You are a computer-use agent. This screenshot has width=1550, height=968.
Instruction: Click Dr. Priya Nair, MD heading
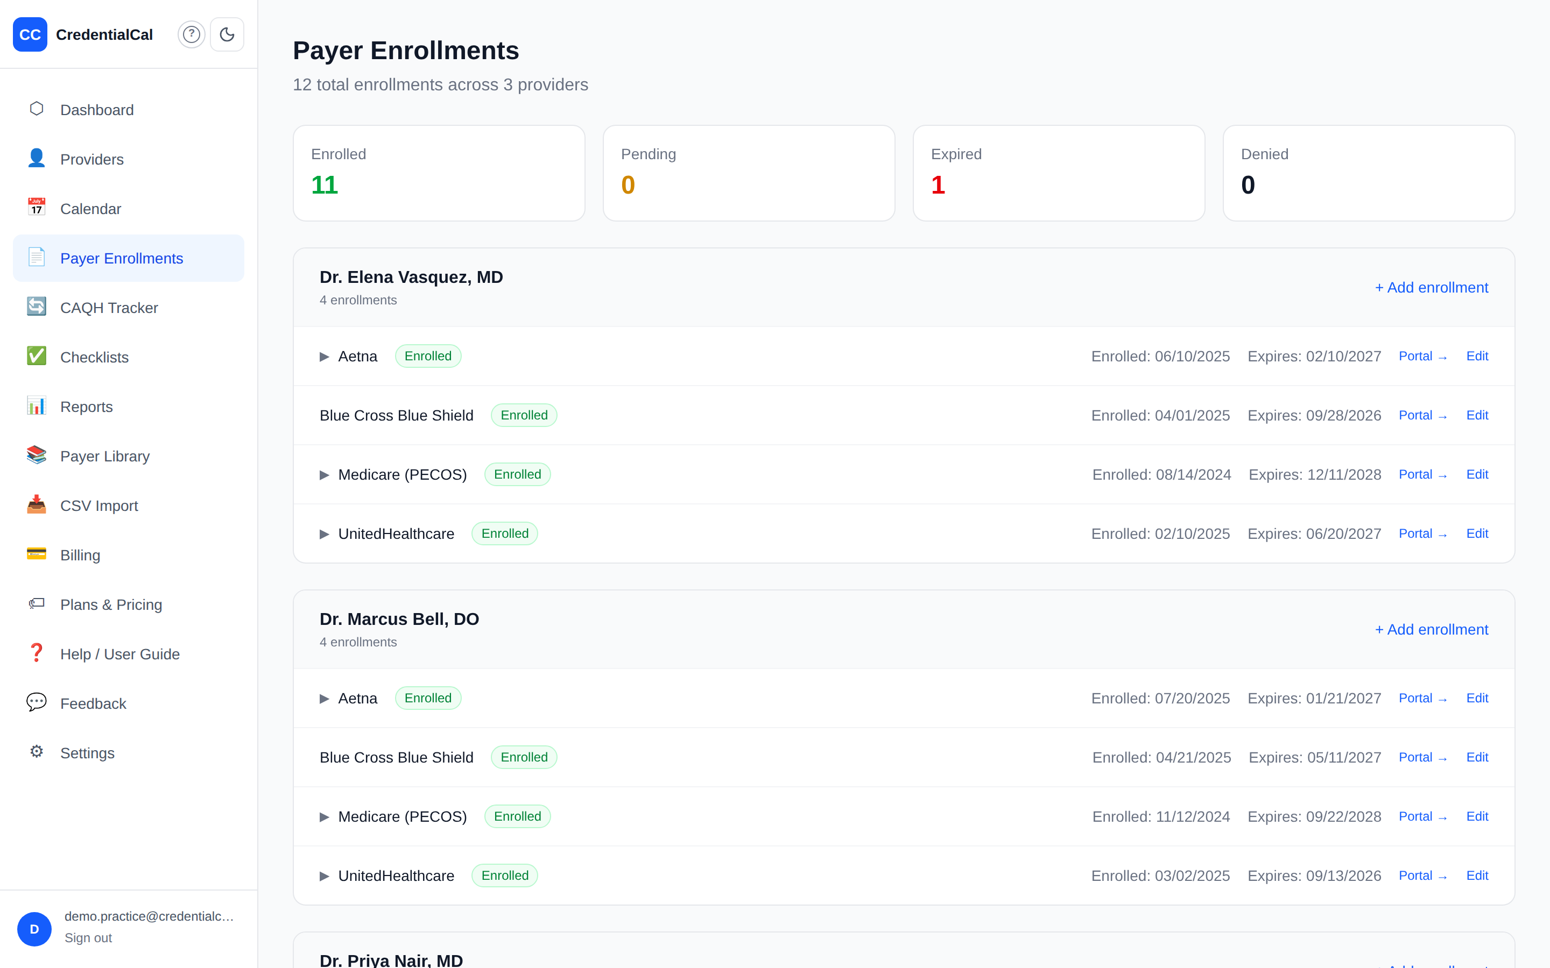coord(391,960)
